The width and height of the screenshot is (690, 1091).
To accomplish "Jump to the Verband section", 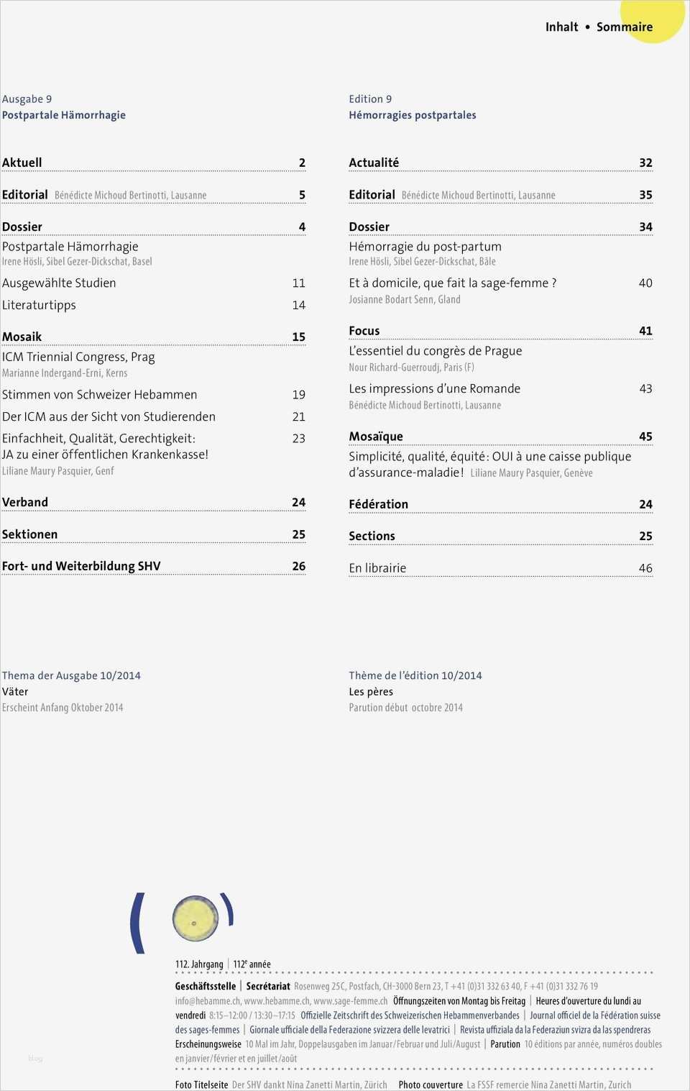I will coord(25,502).
